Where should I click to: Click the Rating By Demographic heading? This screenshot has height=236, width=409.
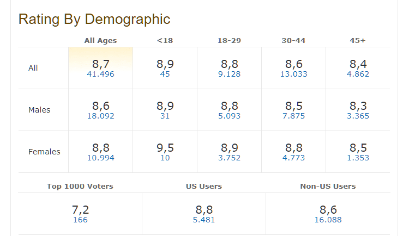(94, 19)
